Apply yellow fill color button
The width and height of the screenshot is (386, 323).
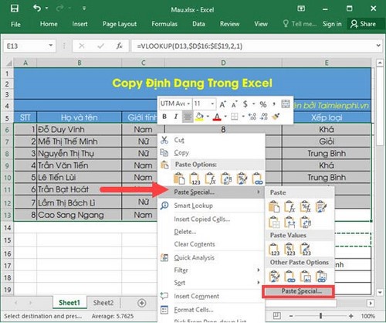click(199, 117)
